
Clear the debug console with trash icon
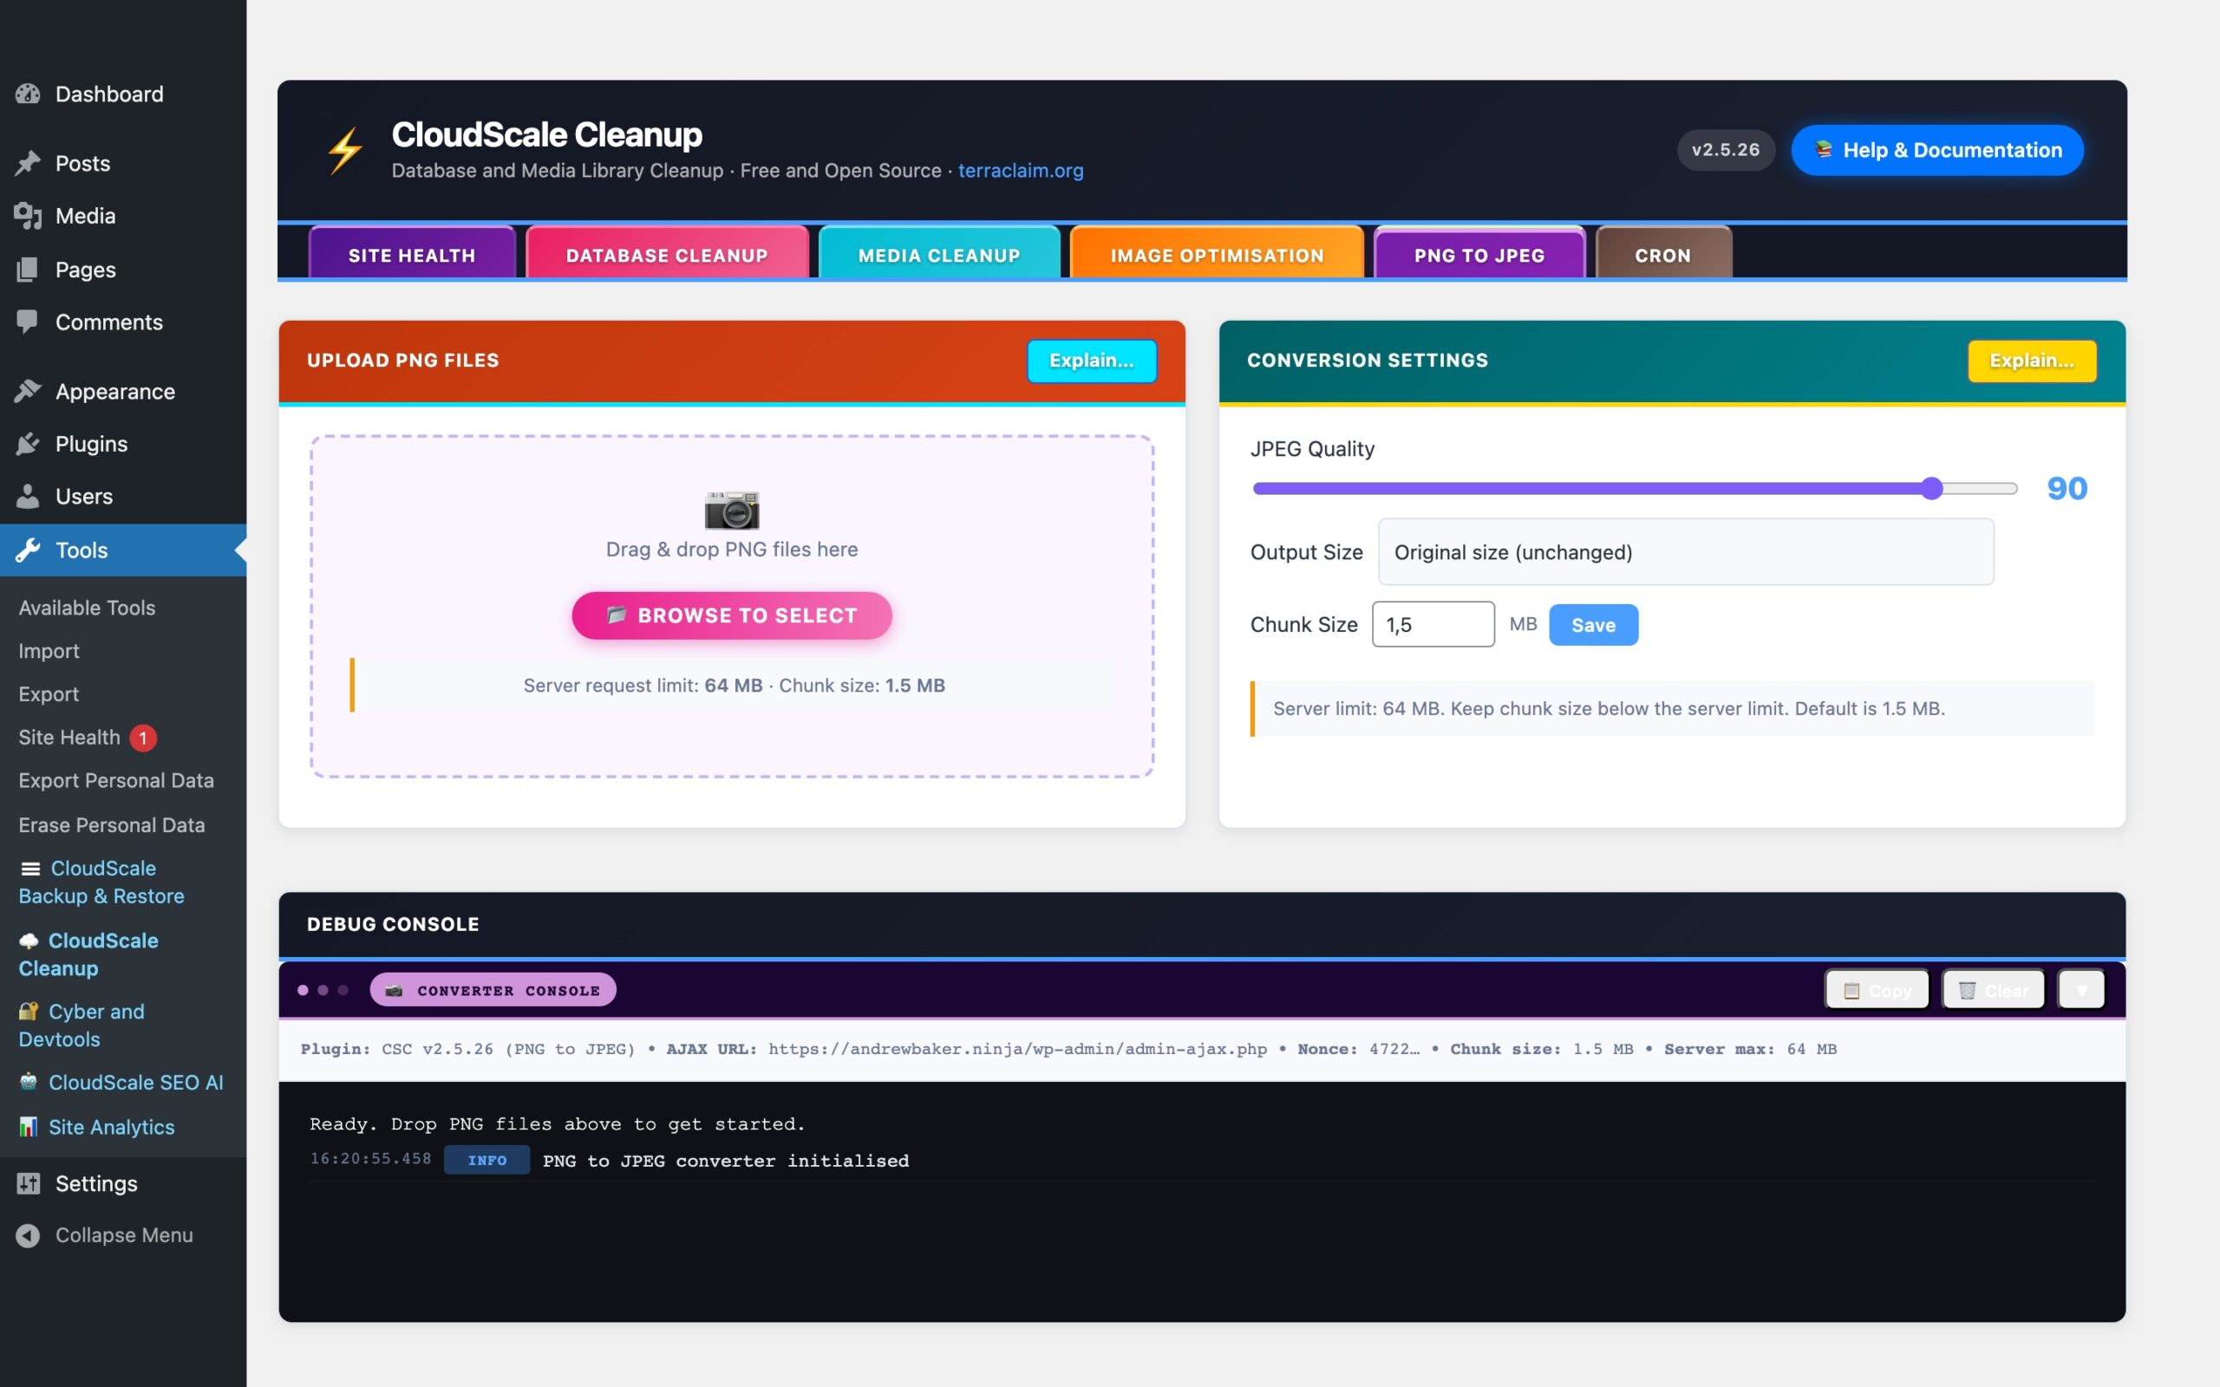(x=1993, y=989)
